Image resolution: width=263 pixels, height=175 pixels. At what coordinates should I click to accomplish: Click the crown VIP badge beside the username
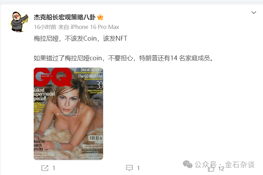coord(100,17)
